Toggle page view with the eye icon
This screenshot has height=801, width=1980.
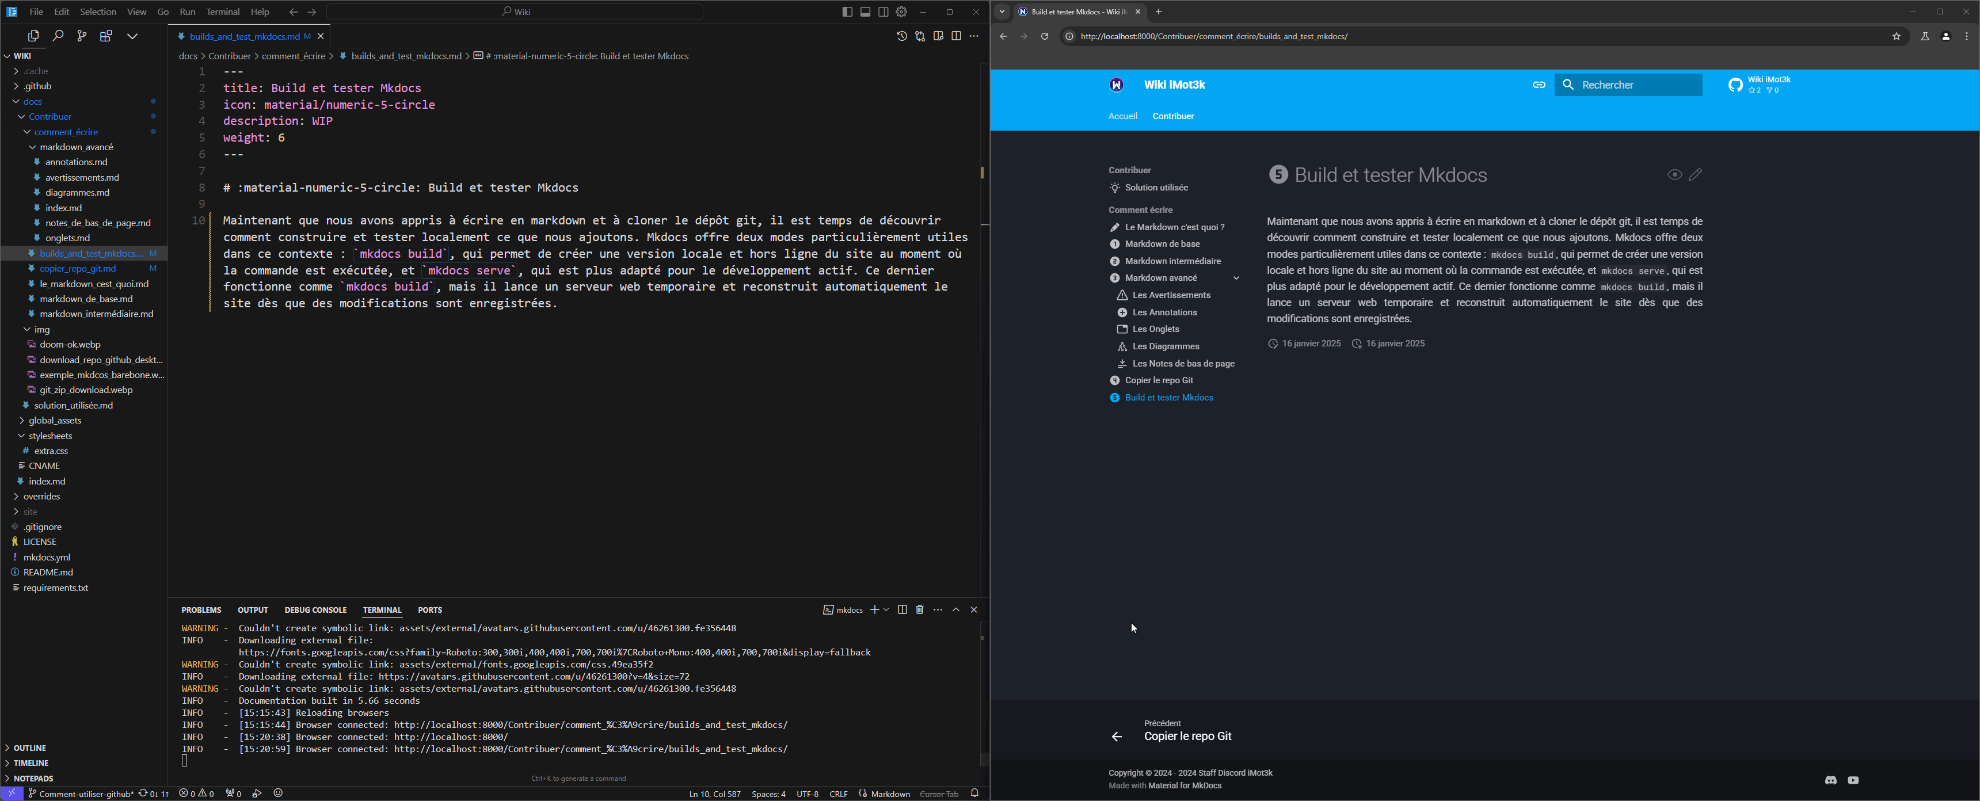point(1675,174)
